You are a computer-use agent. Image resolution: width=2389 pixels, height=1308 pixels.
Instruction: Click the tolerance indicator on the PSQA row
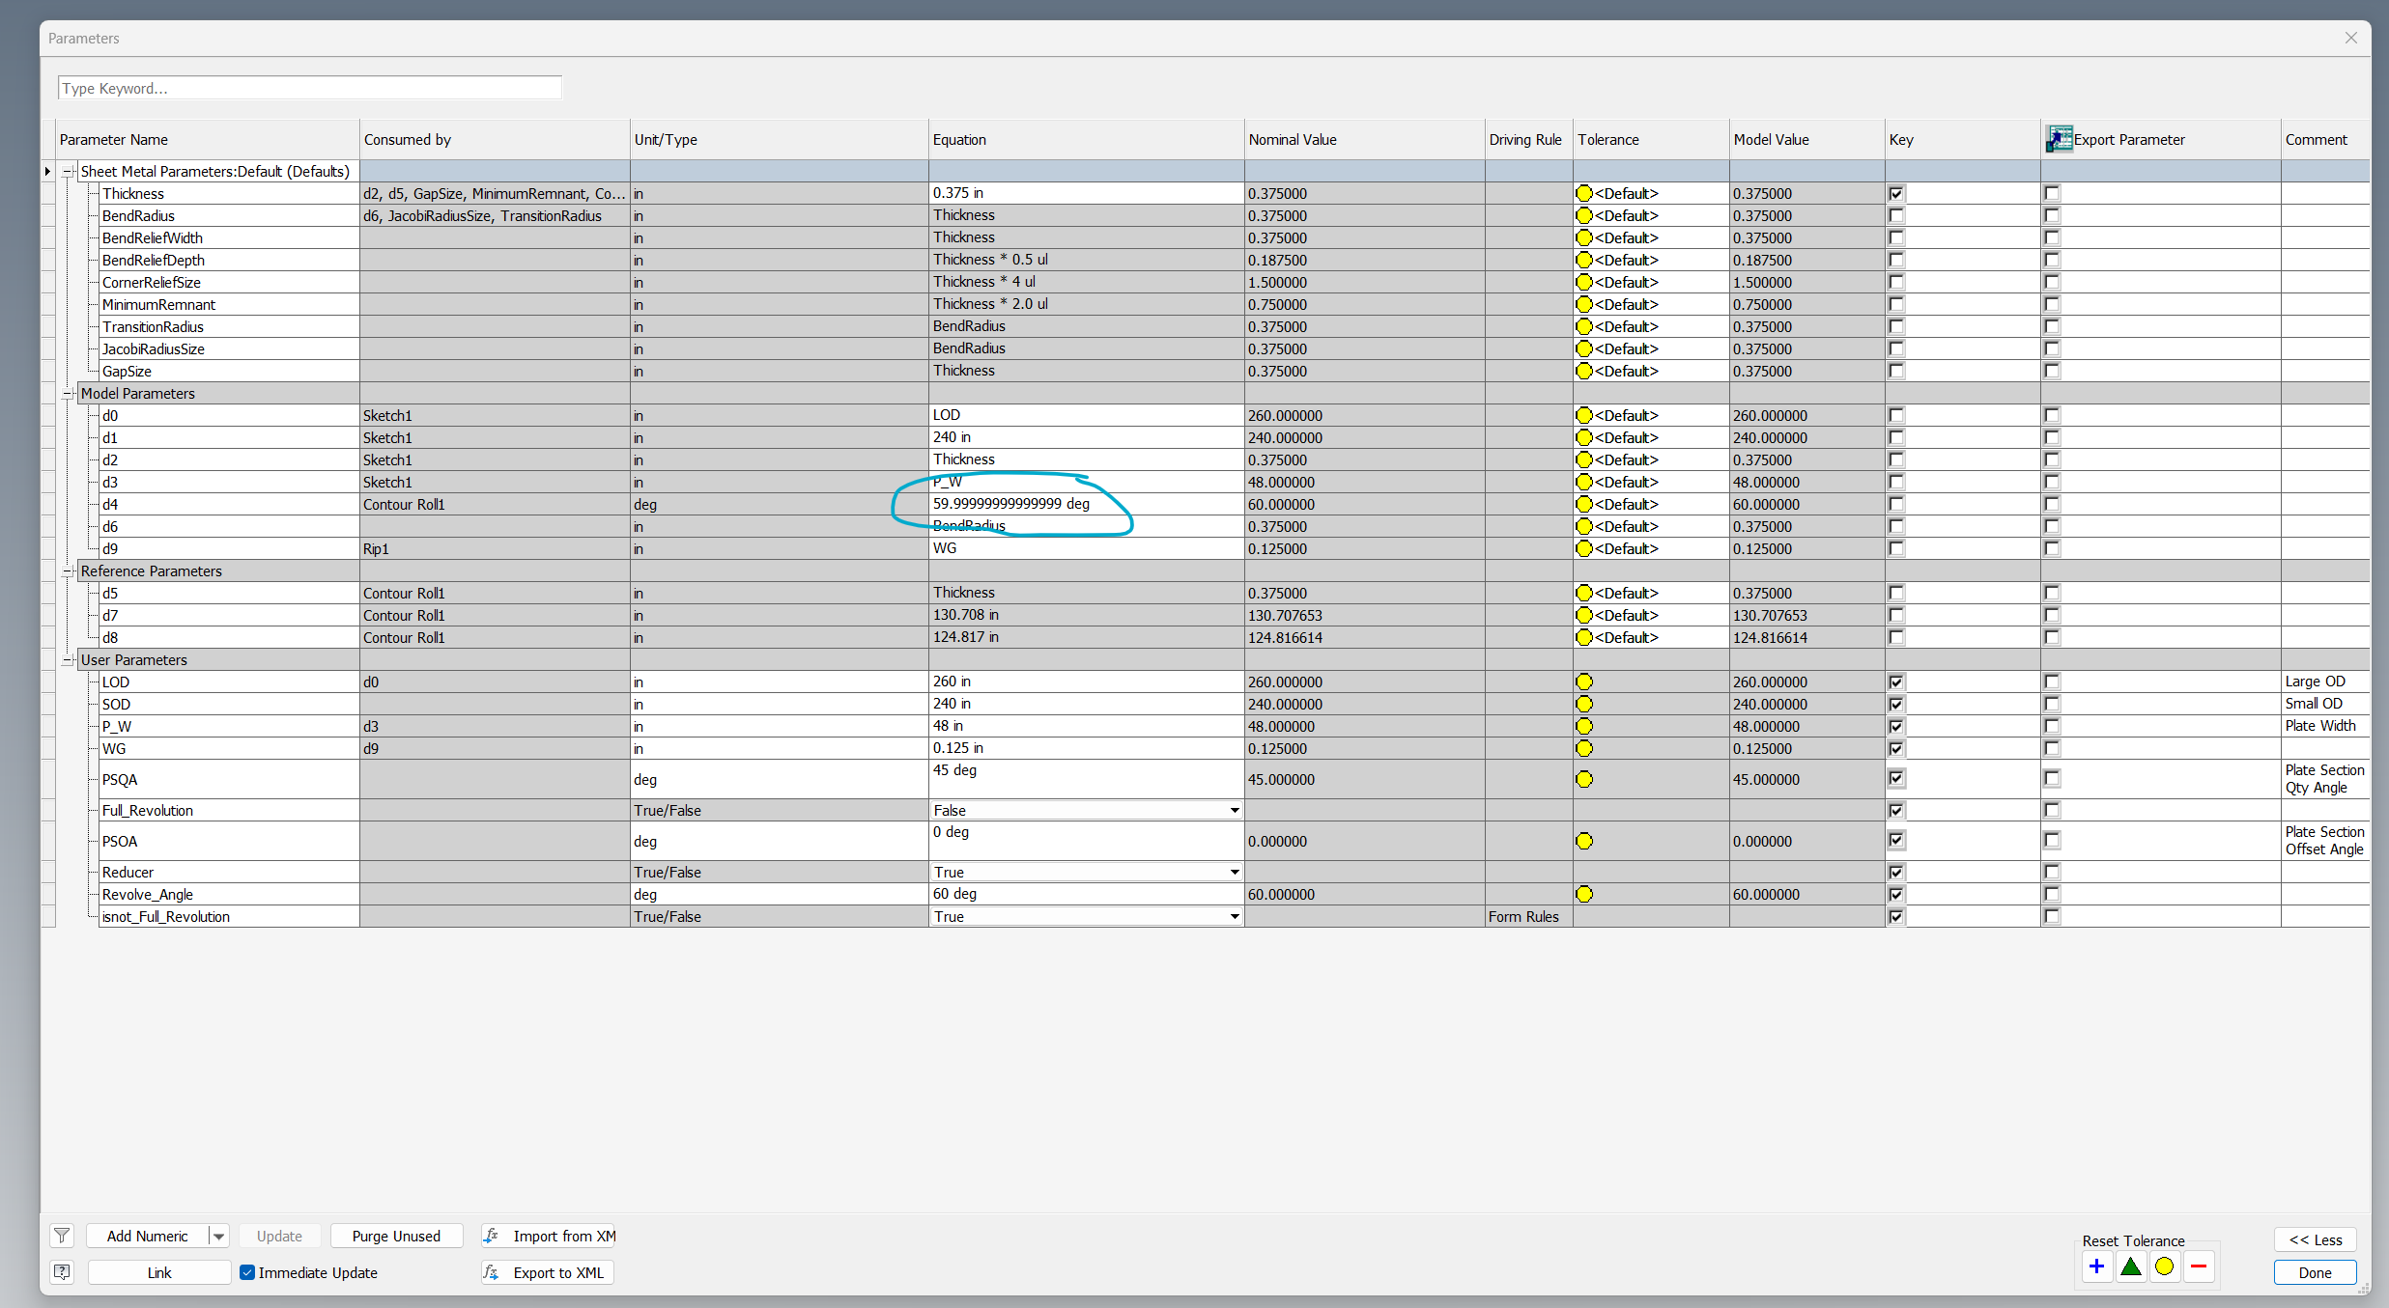coord(1584,779)
